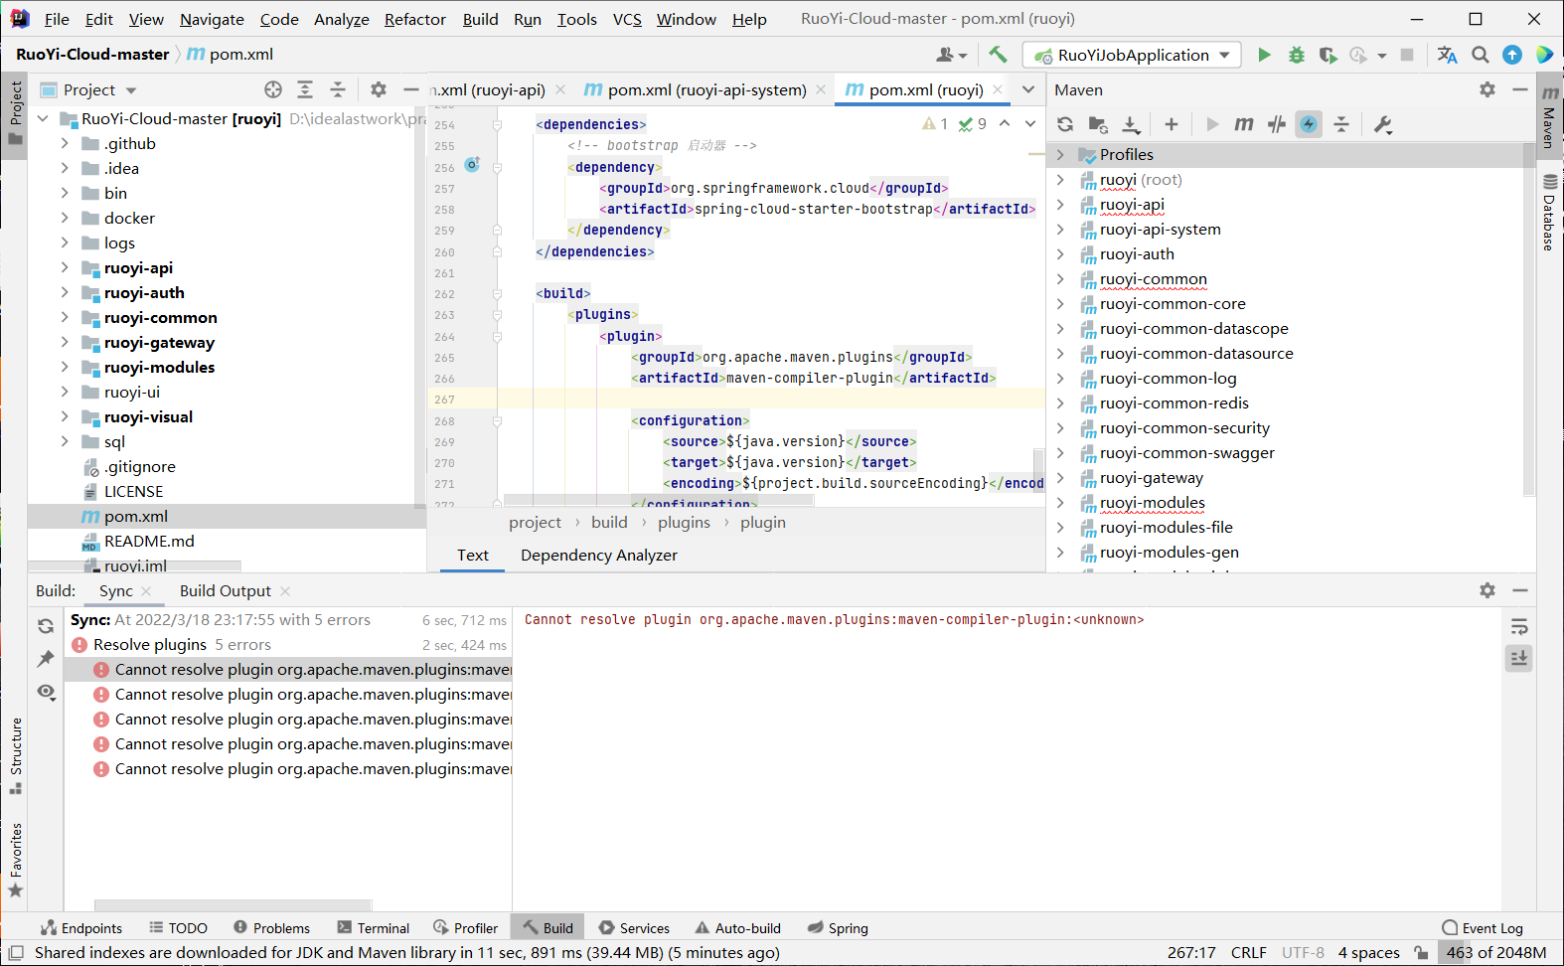Expand the ruoyi-gateway folder in Project tree
The width and height of the screenshot is (1564, 966).
point(65,342)
